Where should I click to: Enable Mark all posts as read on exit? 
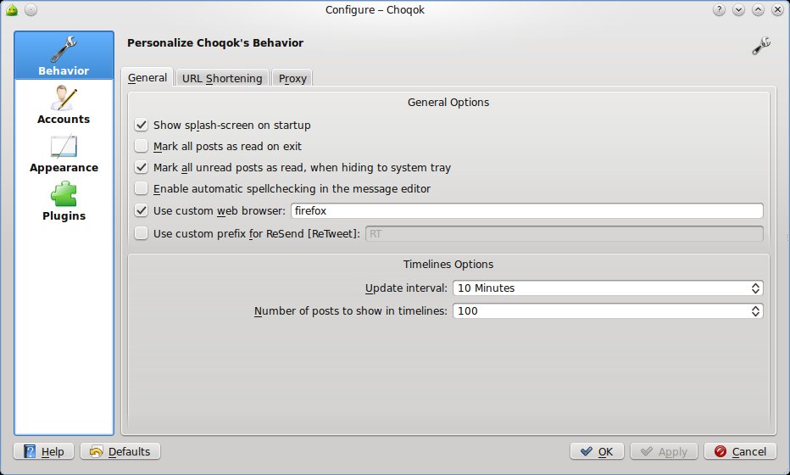142,147
